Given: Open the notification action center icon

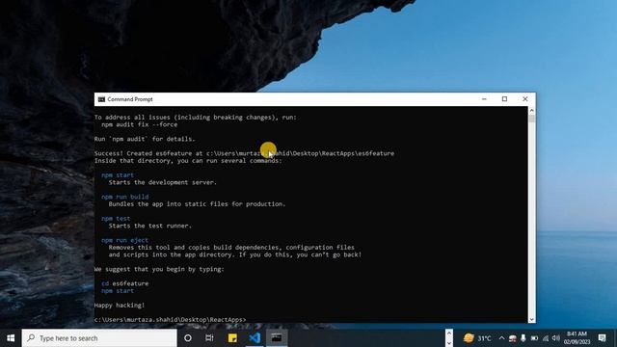Looking at the screenshot, I should click(602, 338).
